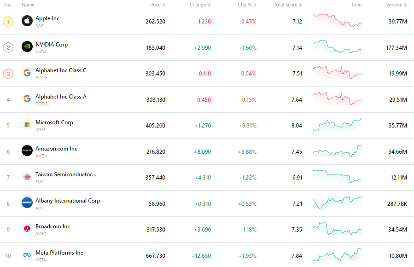414x267 pixels.
Task: Click the Taiwan Semiconductor logo icon
Action: point(27,177)
